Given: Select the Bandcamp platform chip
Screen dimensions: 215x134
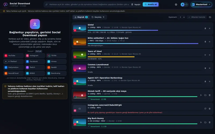Looking at the screenshot, I should pos(56,73).
